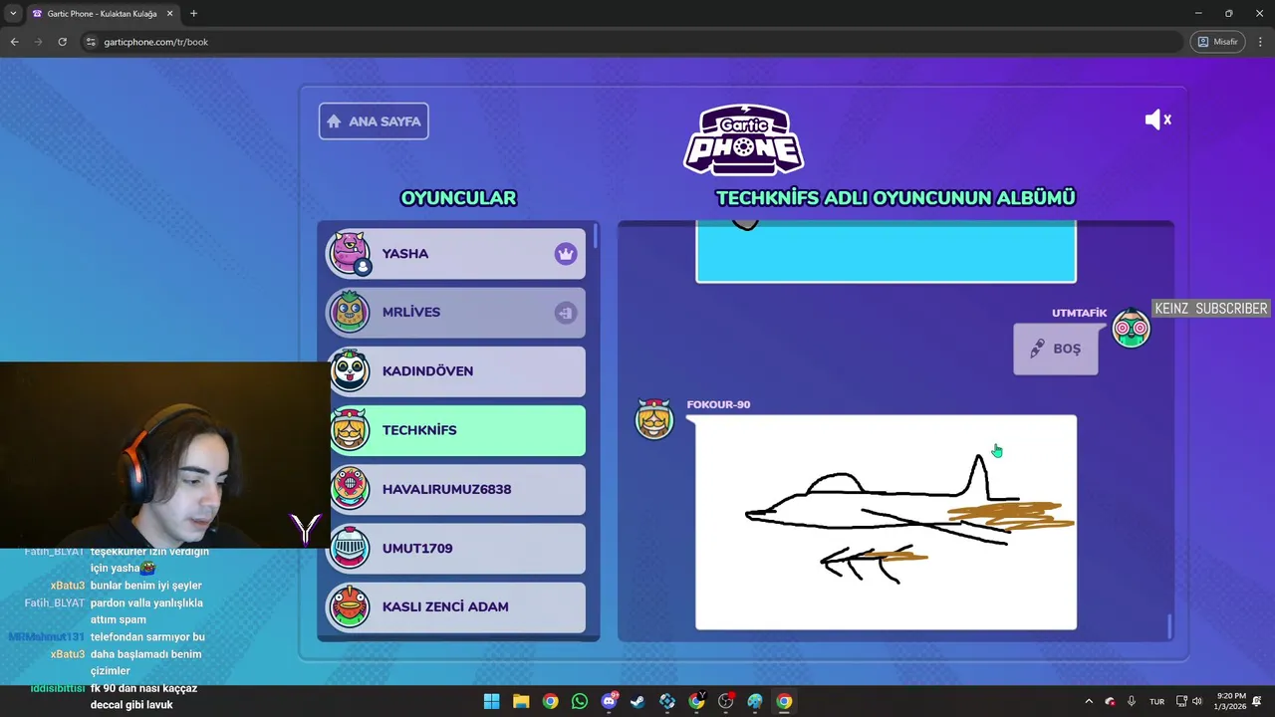Click the airplane drawing by FOKOUR-90
Screen dimensions: 1275x717
tap(886, 523)
